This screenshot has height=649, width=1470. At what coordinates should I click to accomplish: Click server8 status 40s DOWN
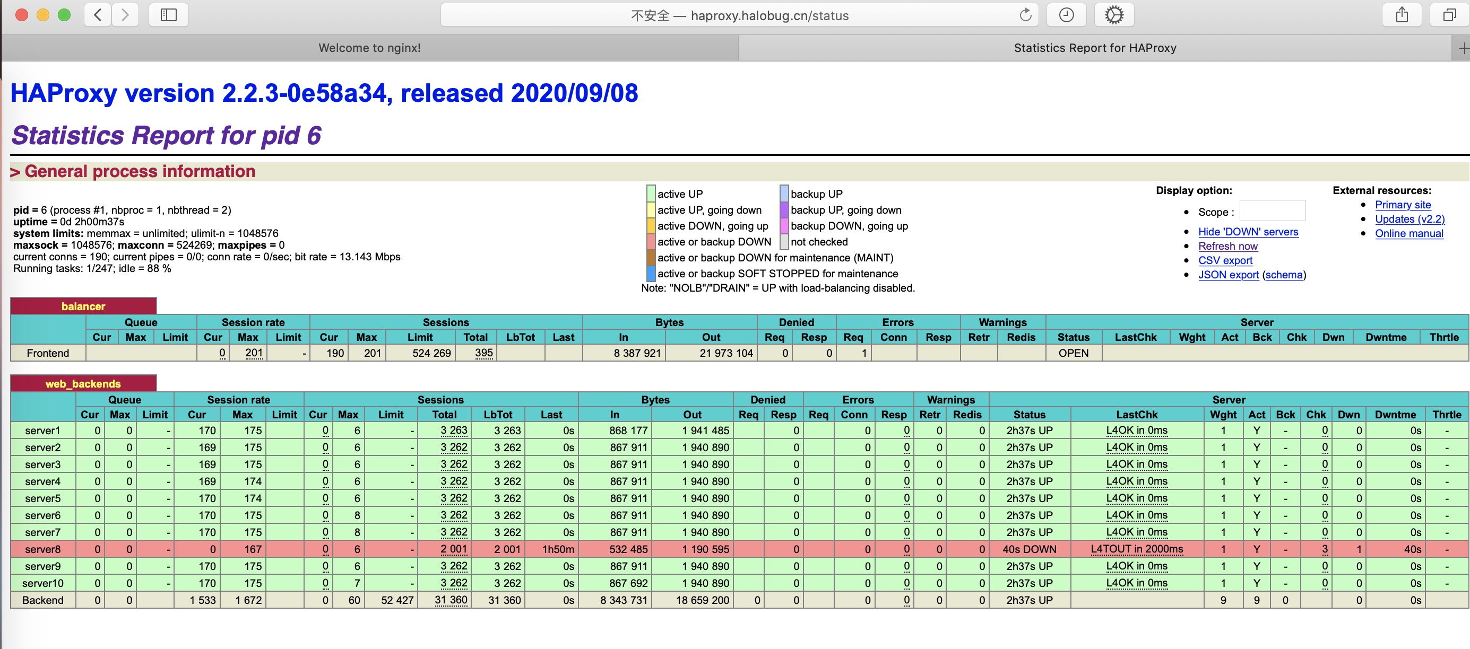[x=1030, y=549]
